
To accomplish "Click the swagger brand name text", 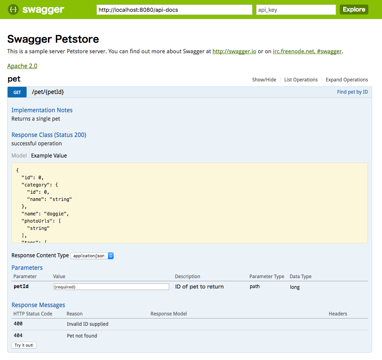I will [43, 10].
